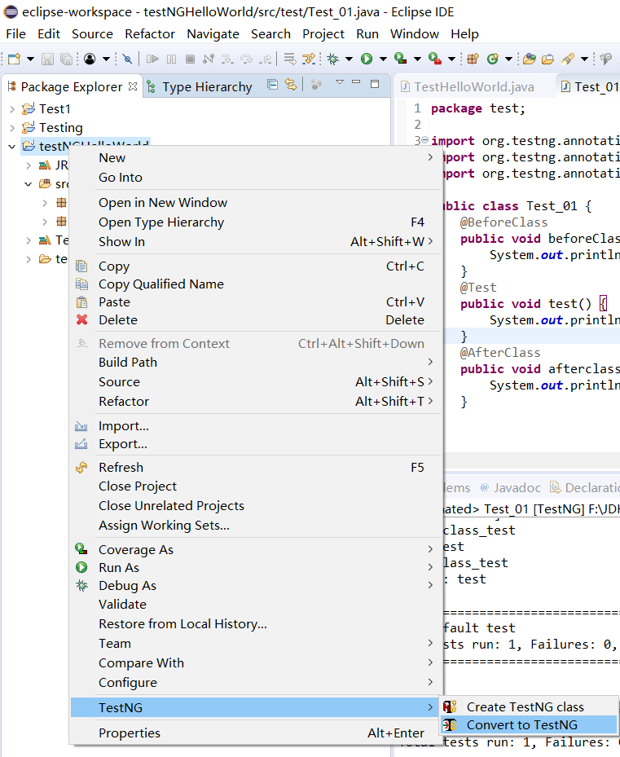This screenshot has height=757, width=620.
Task: Maximize the Package Explorer view
Action: click(x=375, y=84)
